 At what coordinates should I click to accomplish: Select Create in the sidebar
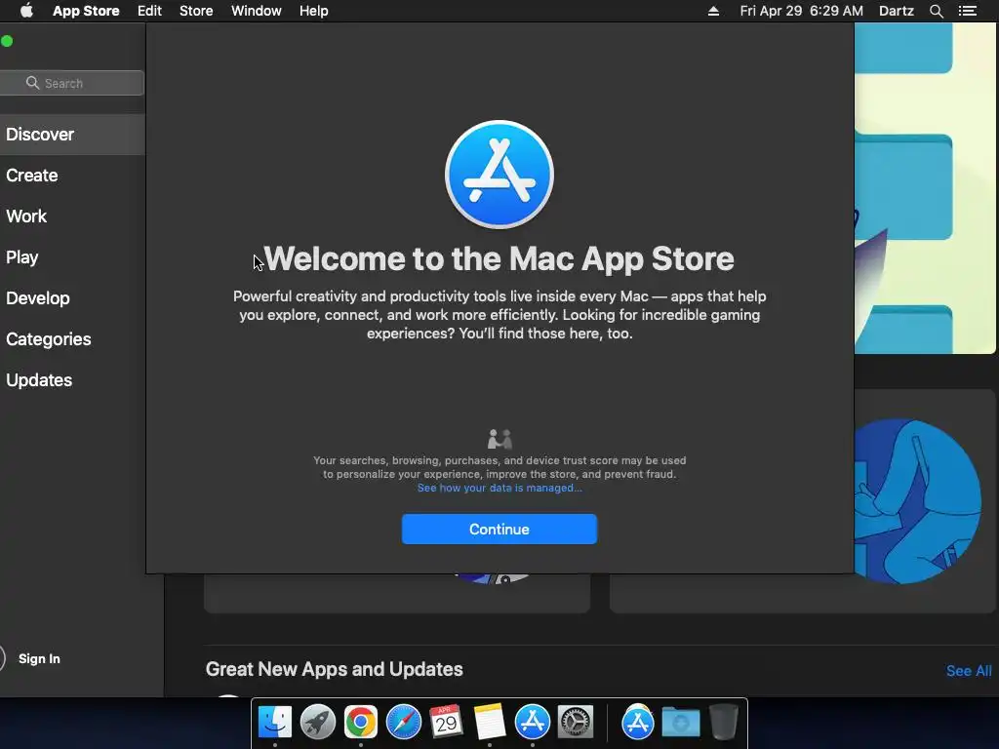coord(32,176)
